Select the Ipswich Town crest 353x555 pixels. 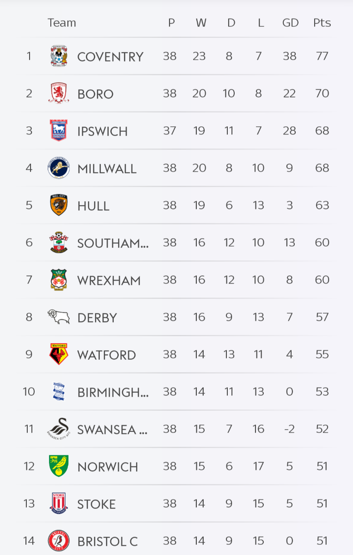[x=59, y=131]
